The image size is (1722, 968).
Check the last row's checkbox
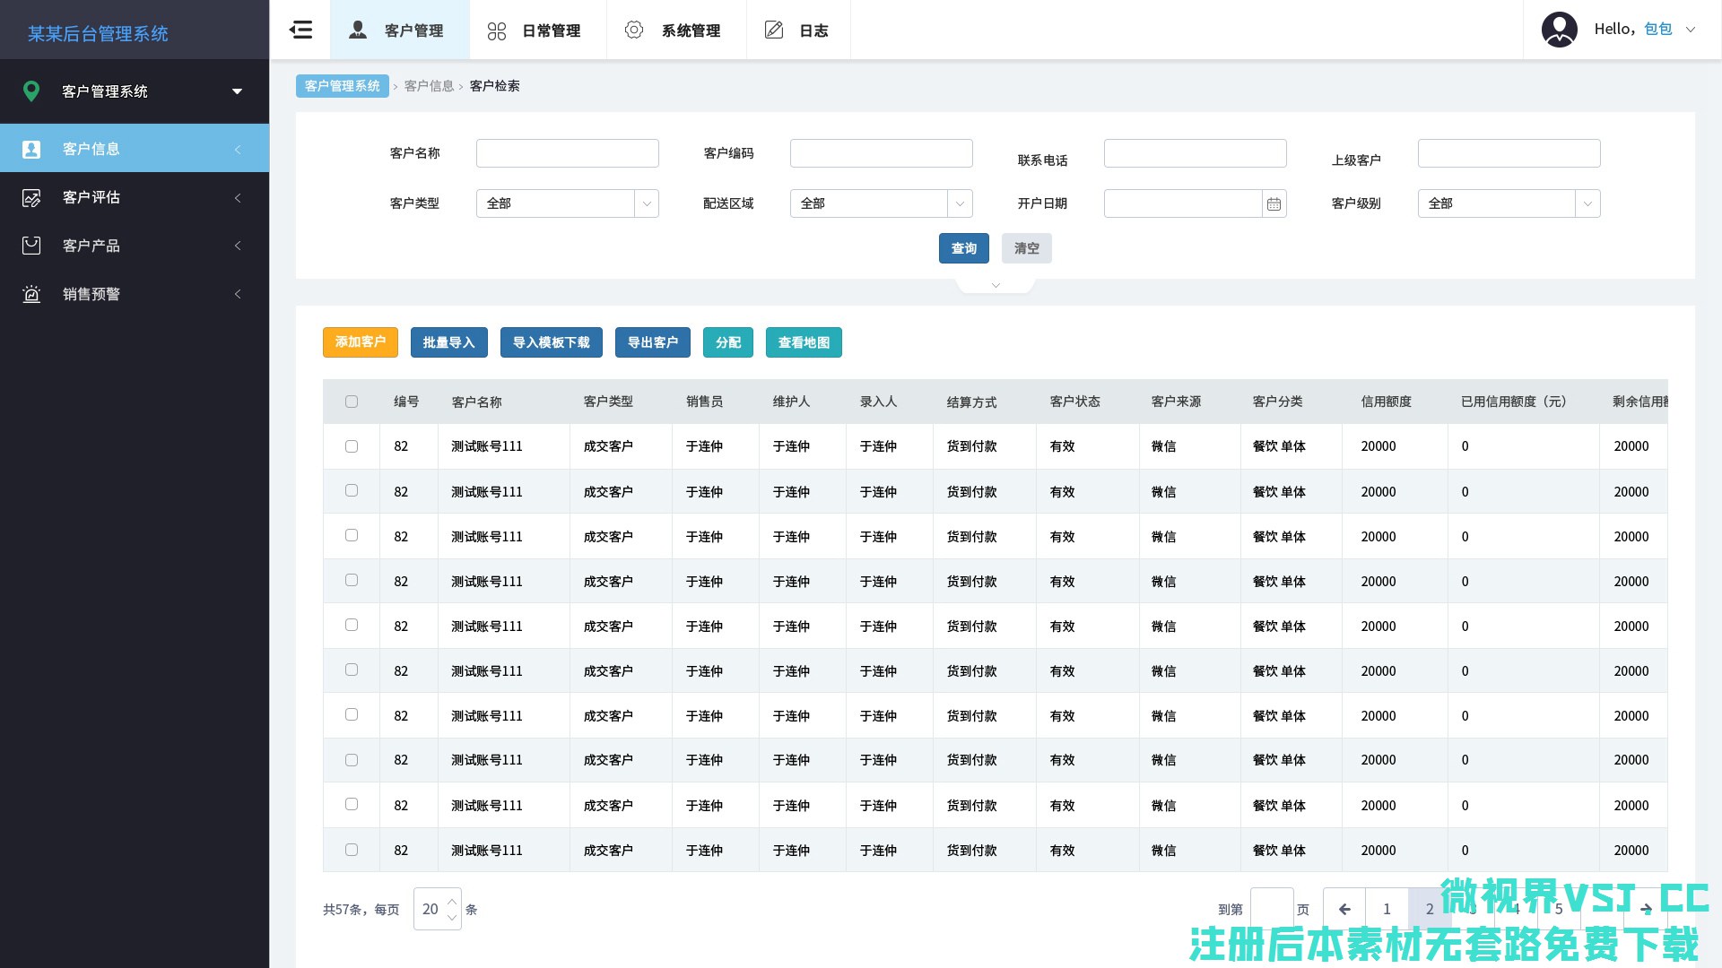point(352,850)
